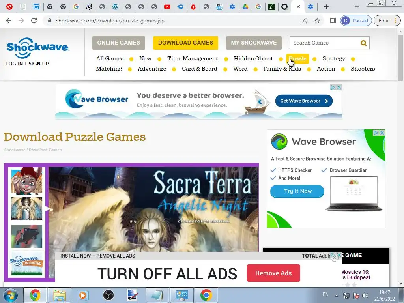Click the search magnifier icon
Viewport: 404px width, 303px height.
click(363, 43)
